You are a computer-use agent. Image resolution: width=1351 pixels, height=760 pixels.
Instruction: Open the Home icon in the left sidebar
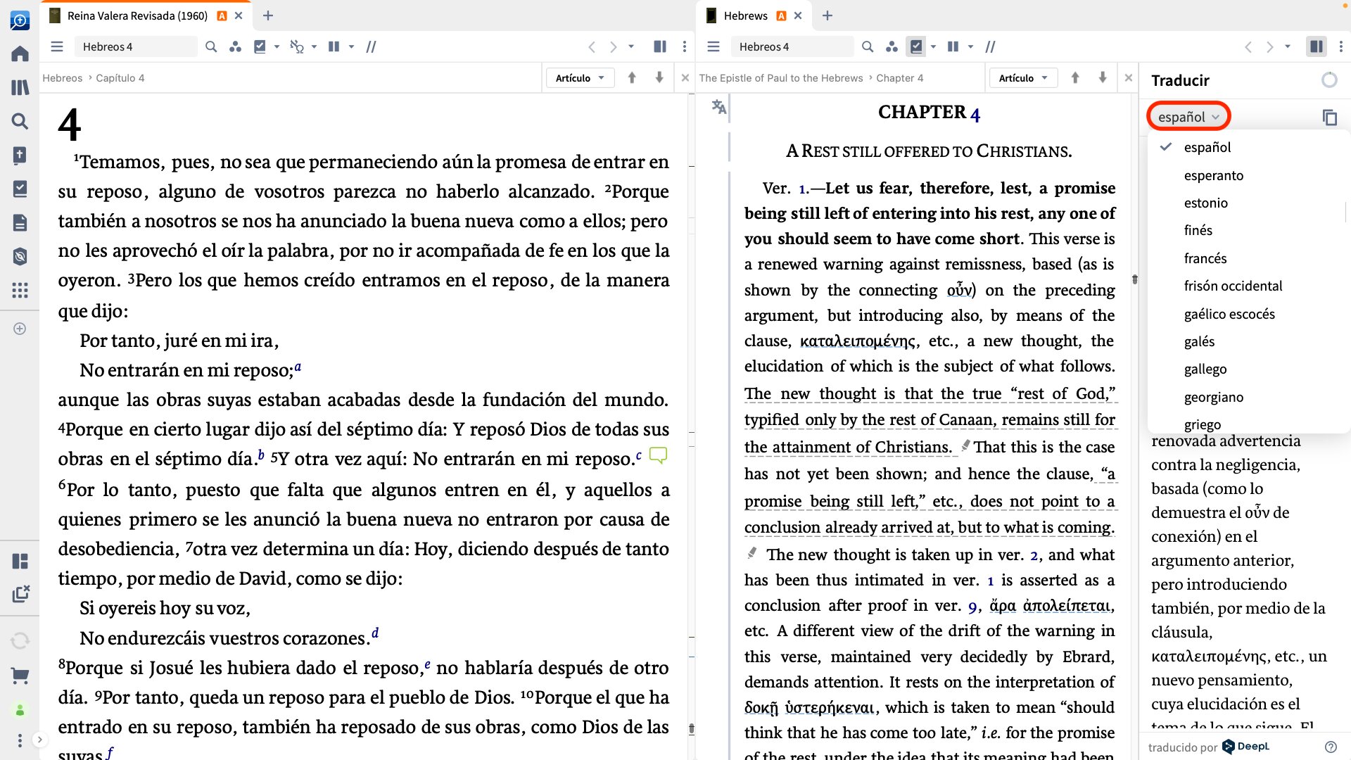20,53
